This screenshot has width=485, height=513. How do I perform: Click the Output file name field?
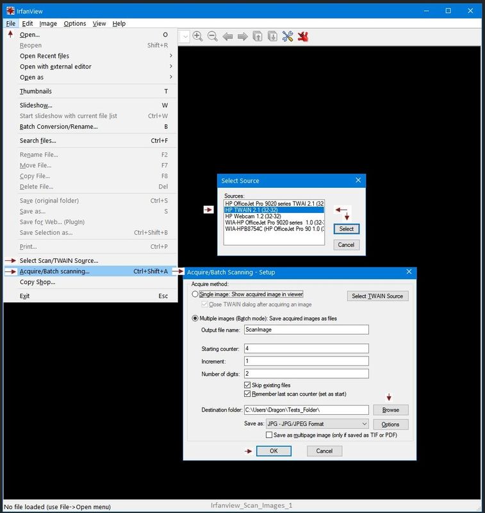click(306, 330)
